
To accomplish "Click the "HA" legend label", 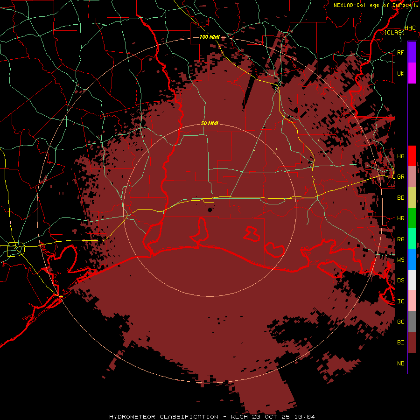I will click(x=400, y=156).
